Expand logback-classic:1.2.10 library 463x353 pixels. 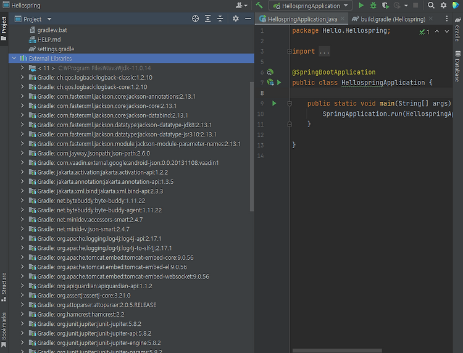tap(22, 77)
